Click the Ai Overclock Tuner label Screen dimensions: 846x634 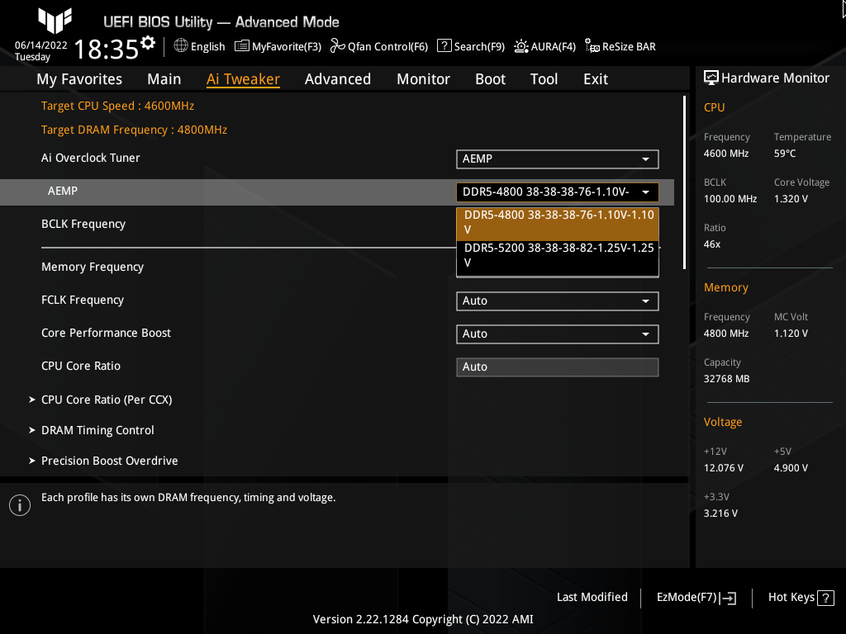click(91, 158)
